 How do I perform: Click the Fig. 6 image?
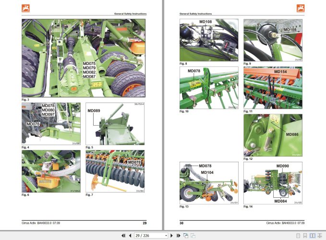(x=51, y=171)
